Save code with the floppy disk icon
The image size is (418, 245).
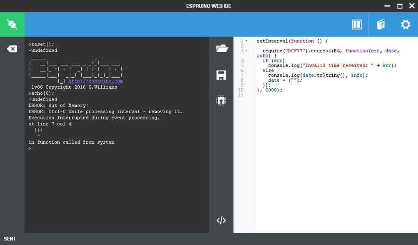click(221, 75)
